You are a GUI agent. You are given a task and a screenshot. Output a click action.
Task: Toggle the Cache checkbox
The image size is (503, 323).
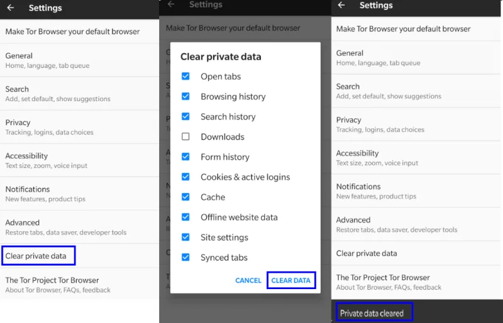(185, 197)
